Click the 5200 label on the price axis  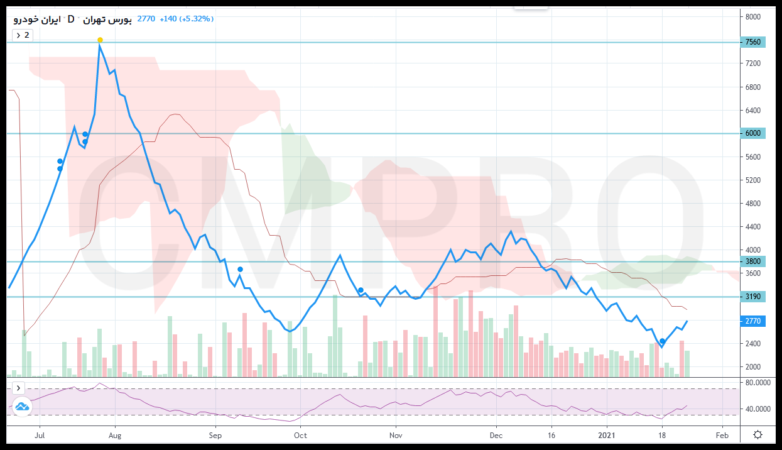click(x=754, y=180)
